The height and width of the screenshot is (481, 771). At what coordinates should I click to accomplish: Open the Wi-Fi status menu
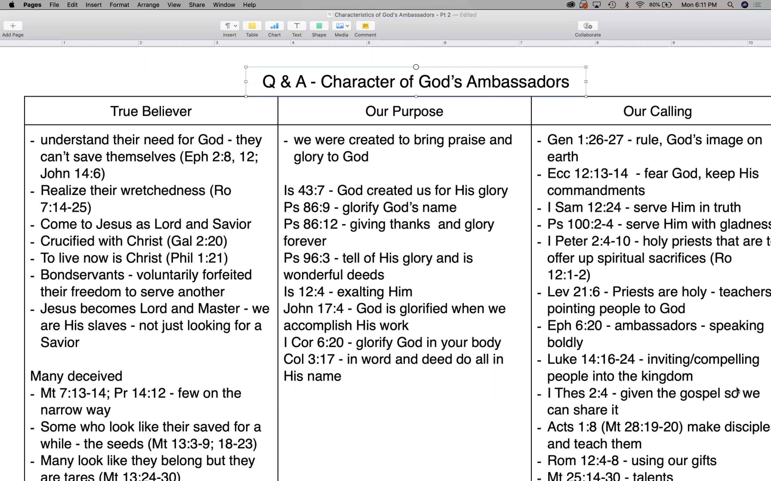click(640, 5)
